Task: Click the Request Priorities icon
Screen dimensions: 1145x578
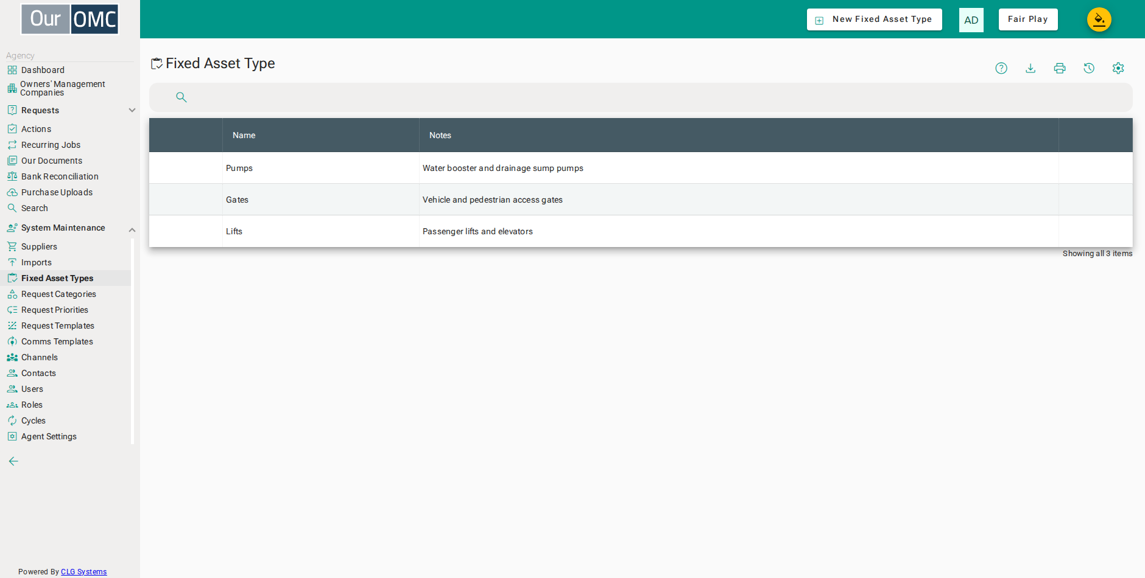Action: [12, 310]
